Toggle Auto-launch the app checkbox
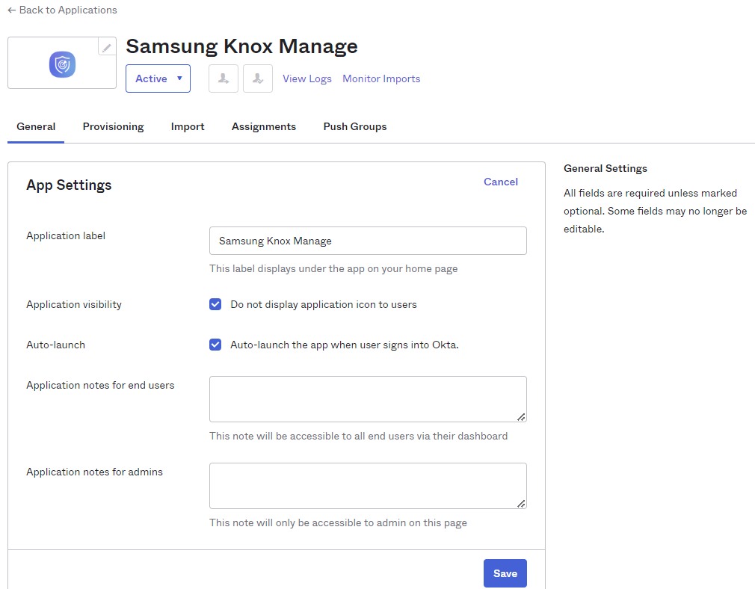755x589 pixels. point(215,345)
